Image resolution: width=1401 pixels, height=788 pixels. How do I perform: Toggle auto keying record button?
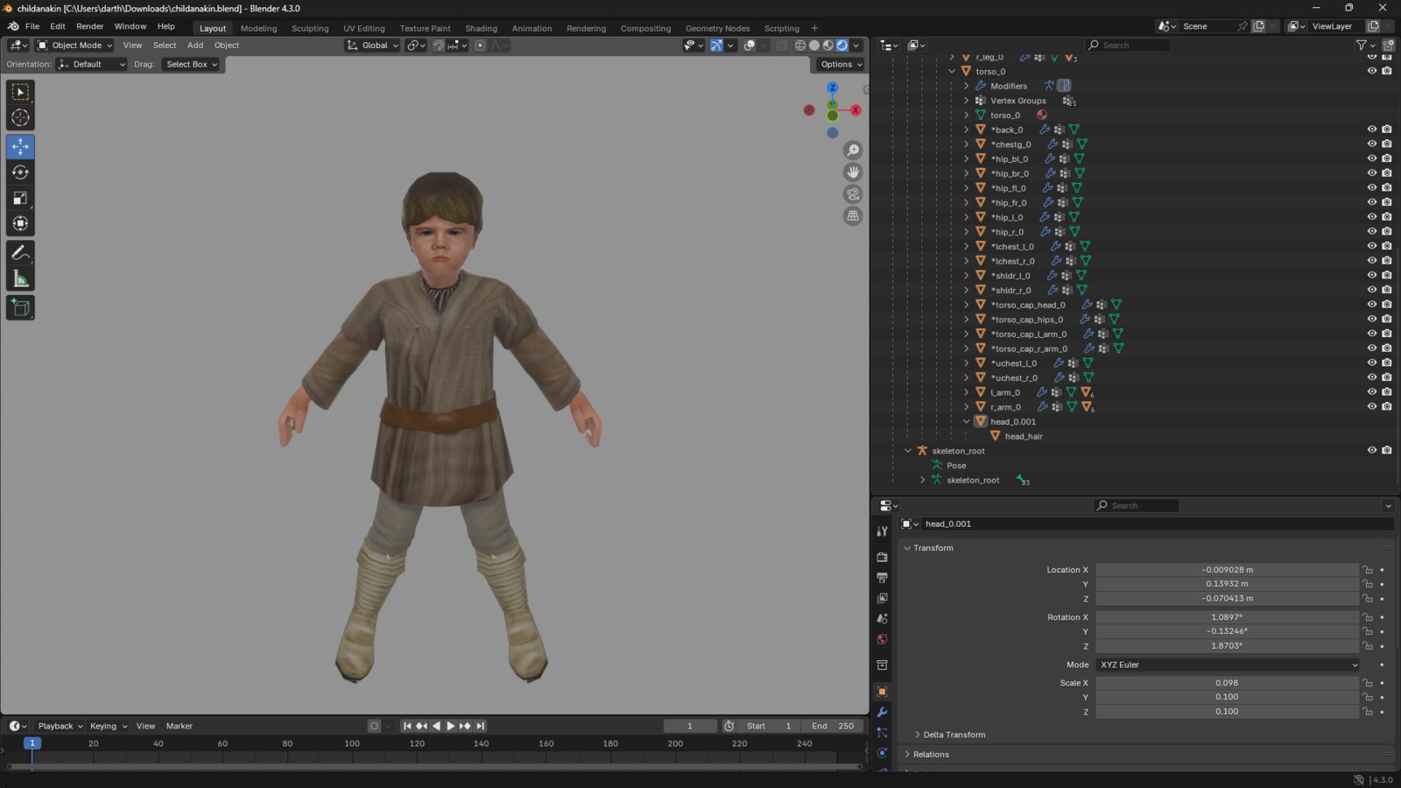pyautogui.click(x=374, y=726)
